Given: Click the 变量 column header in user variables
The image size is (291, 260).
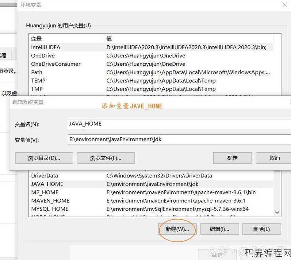Looking at the screenshot, I should coord(66,39).
